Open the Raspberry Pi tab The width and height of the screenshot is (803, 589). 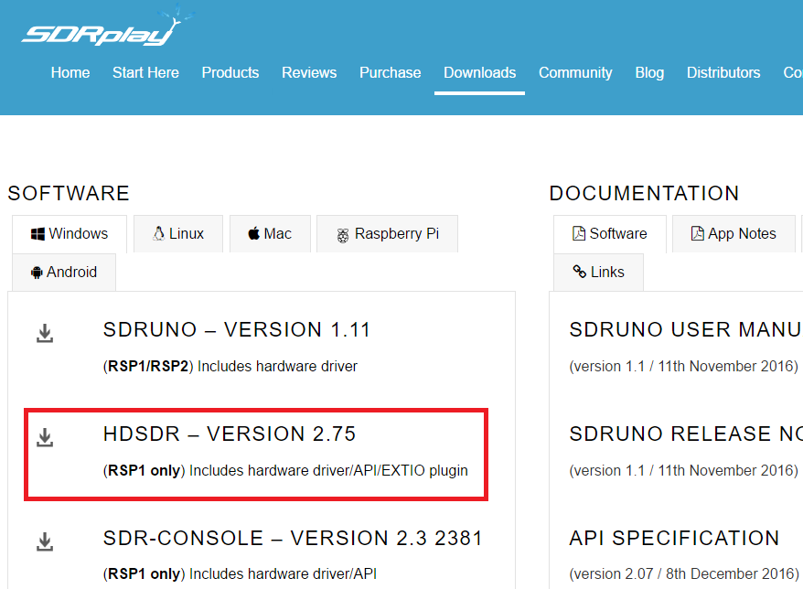click(387, 234)
